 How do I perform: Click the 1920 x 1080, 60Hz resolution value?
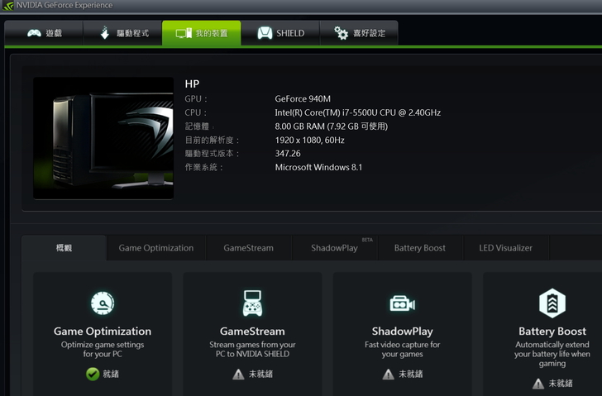309,140
